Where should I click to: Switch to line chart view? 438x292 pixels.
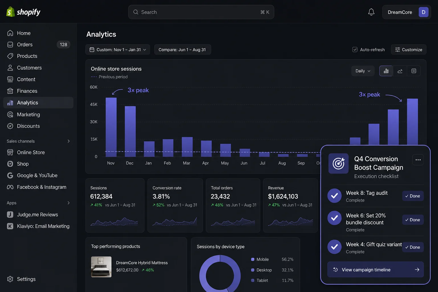pos(400,71)
